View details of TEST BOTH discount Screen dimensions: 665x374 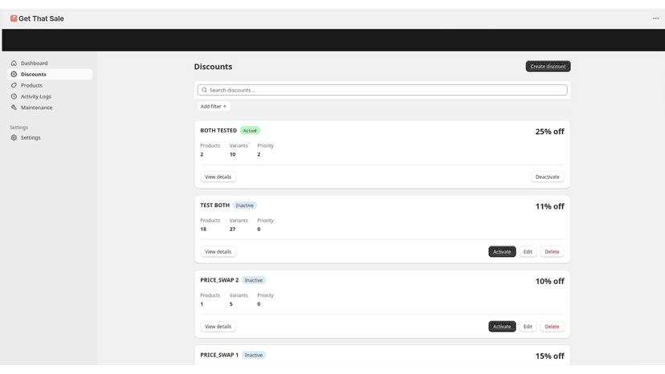tap(218, 251)
